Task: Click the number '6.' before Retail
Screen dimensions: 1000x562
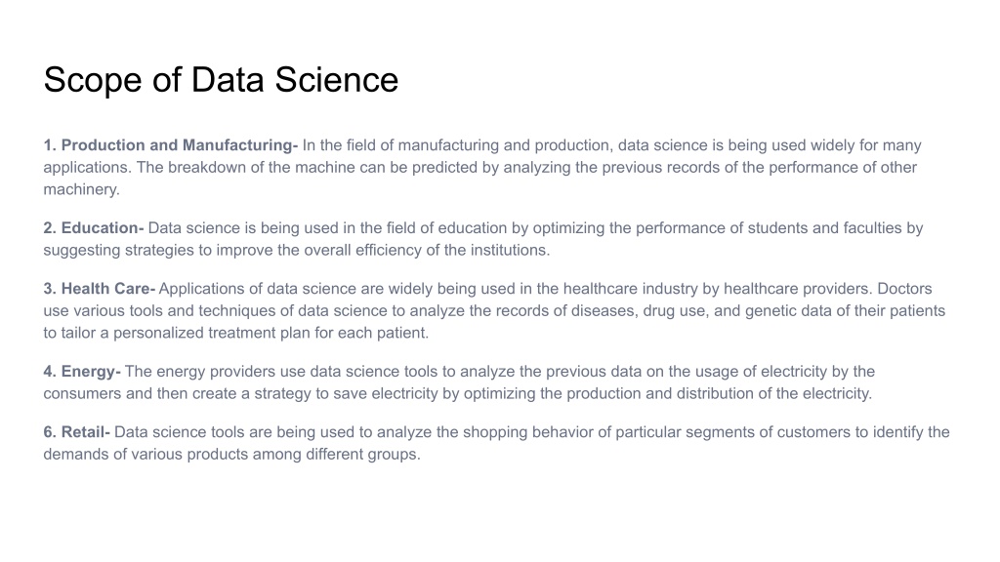Action: [50, 432]
